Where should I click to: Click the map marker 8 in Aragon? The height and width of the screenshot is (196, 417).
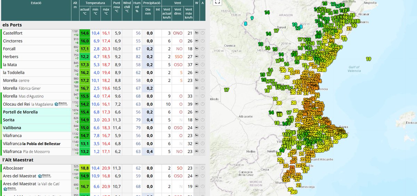point(245,24)
